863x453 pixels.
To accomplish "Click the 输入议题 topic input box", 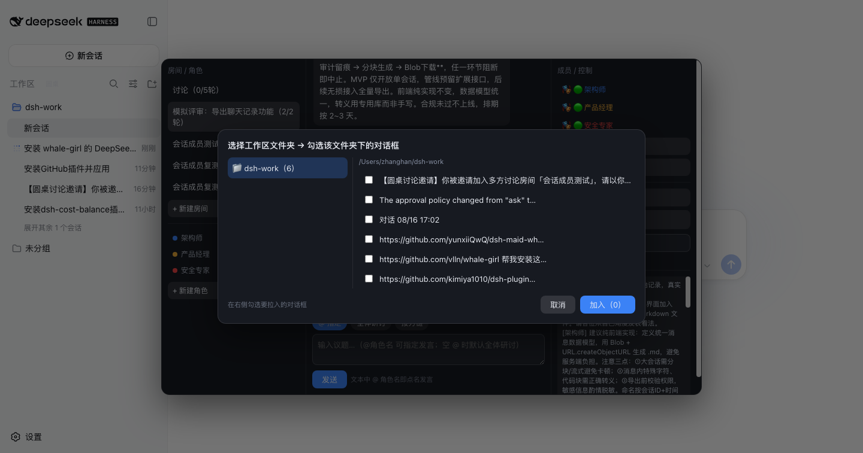I will tap(429, 349).
